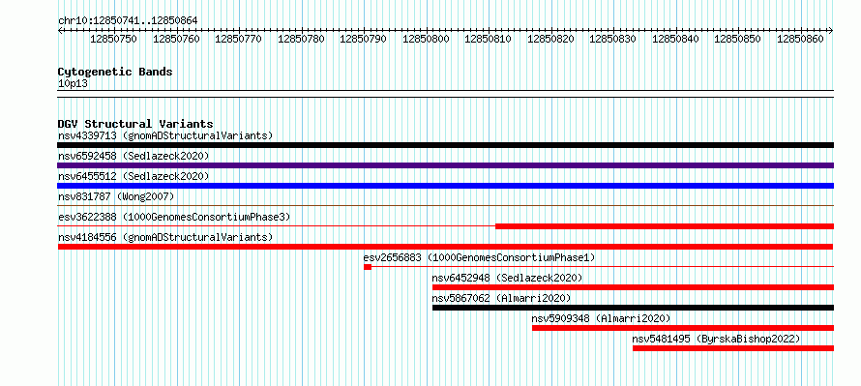861x386 pixels.
Task: Open the Cytogenetic Bands track heading
Action: click(x=115, y=72)
